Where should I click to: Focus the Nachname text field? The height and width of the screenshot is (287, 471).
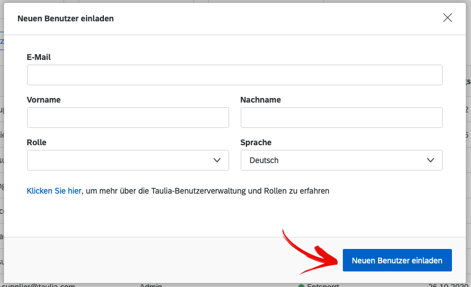point(341,118)
